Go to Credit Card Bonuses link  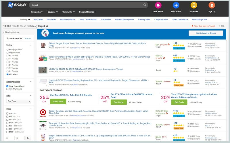88,19
